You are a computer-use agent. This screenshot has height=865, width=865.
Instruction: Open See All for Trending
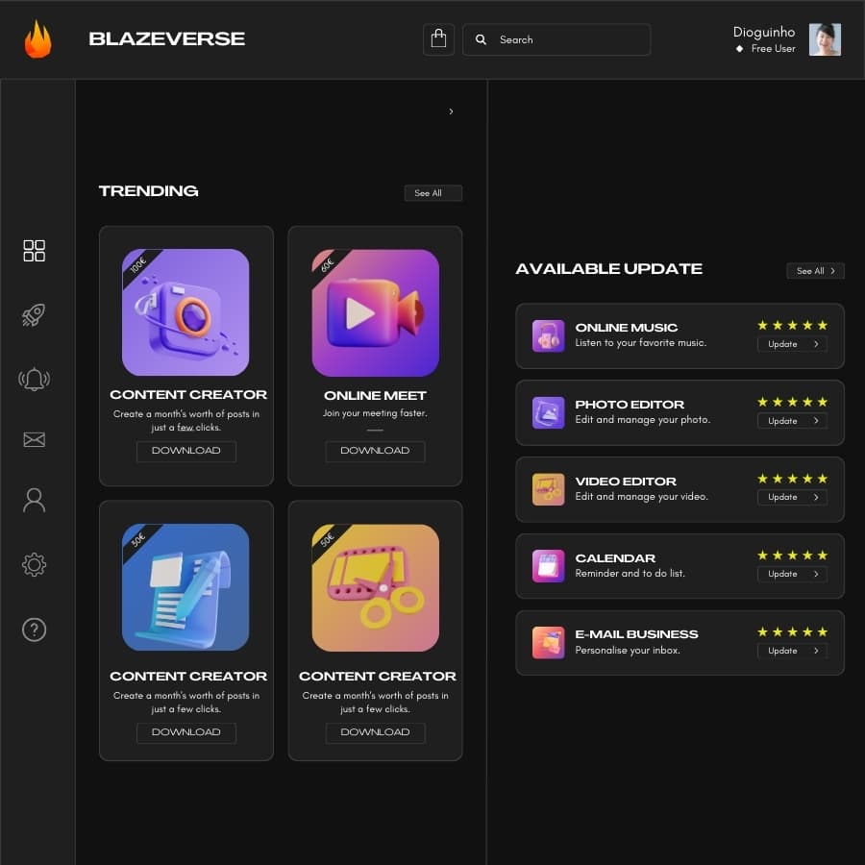coord(432,192)
